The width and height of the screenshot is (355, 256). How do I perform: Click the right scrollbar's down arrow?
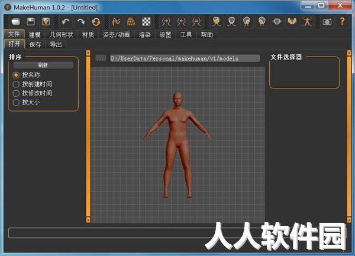point(349,220)
